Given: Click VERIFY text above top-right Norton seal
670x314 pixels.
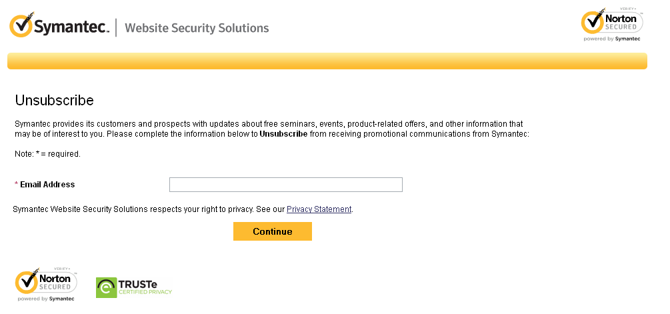Looking at the screenshot, I should click(x=626, y=9).
